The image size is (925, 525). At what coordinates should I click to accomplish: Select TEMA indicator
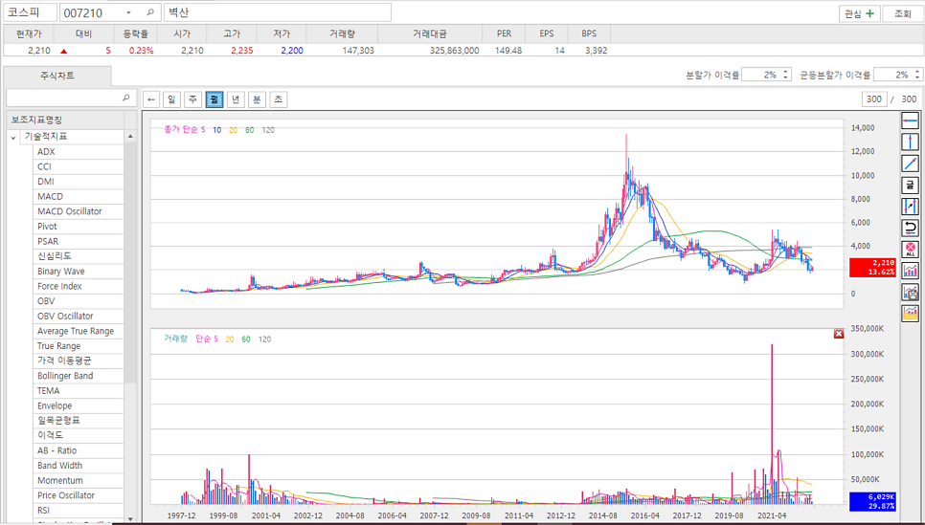[79, 391]
